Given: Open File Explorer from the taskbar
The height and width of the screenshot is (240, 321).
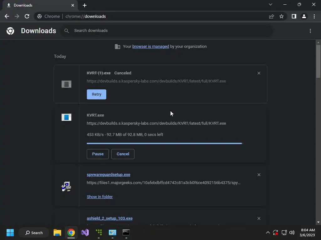Looking at the screenshot, I should pos(57,232).
